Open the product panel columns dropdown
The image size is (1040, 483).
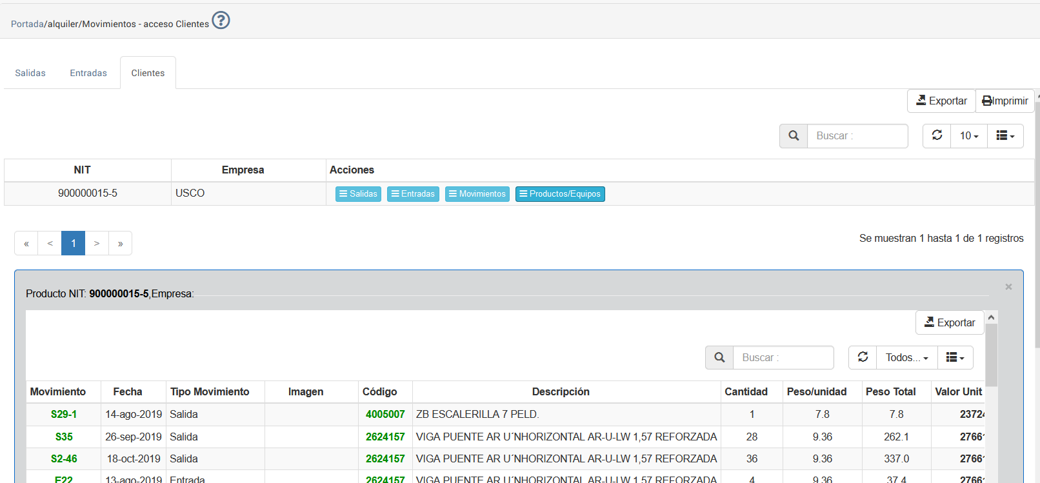click(955, 357)
